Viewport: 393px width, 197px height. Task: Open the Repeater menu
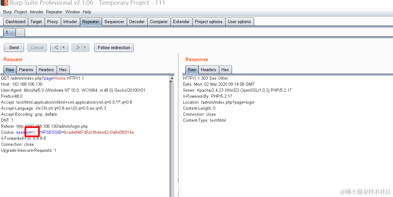coord(54,12)
